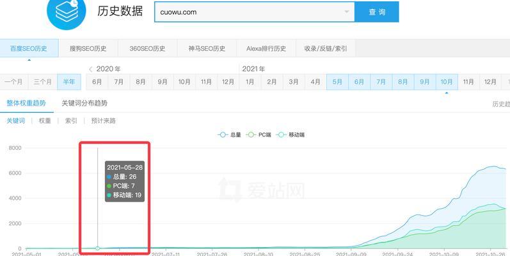Pick 2021 1月 in month timeline
This screenshot has width=510, height=256.
pyautogui.click(x=250, y=82)
